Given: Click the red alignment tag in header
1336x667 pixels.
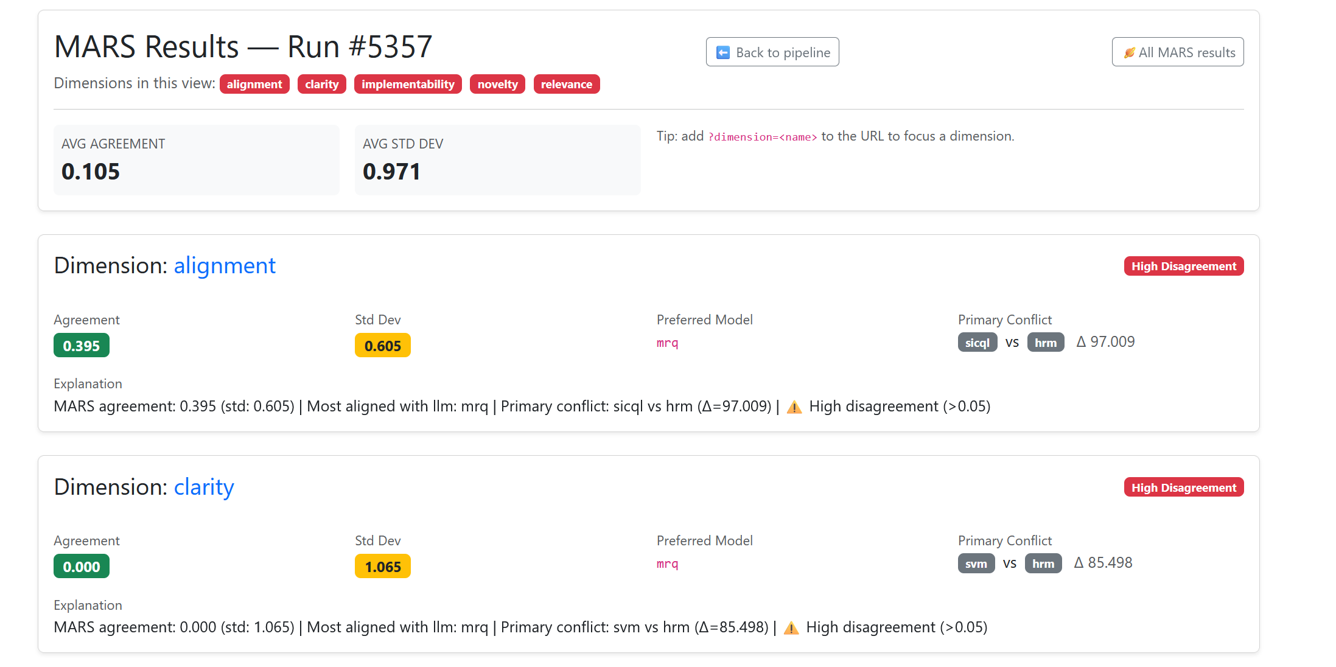Looking at the screenshot, I should (254, 84).
